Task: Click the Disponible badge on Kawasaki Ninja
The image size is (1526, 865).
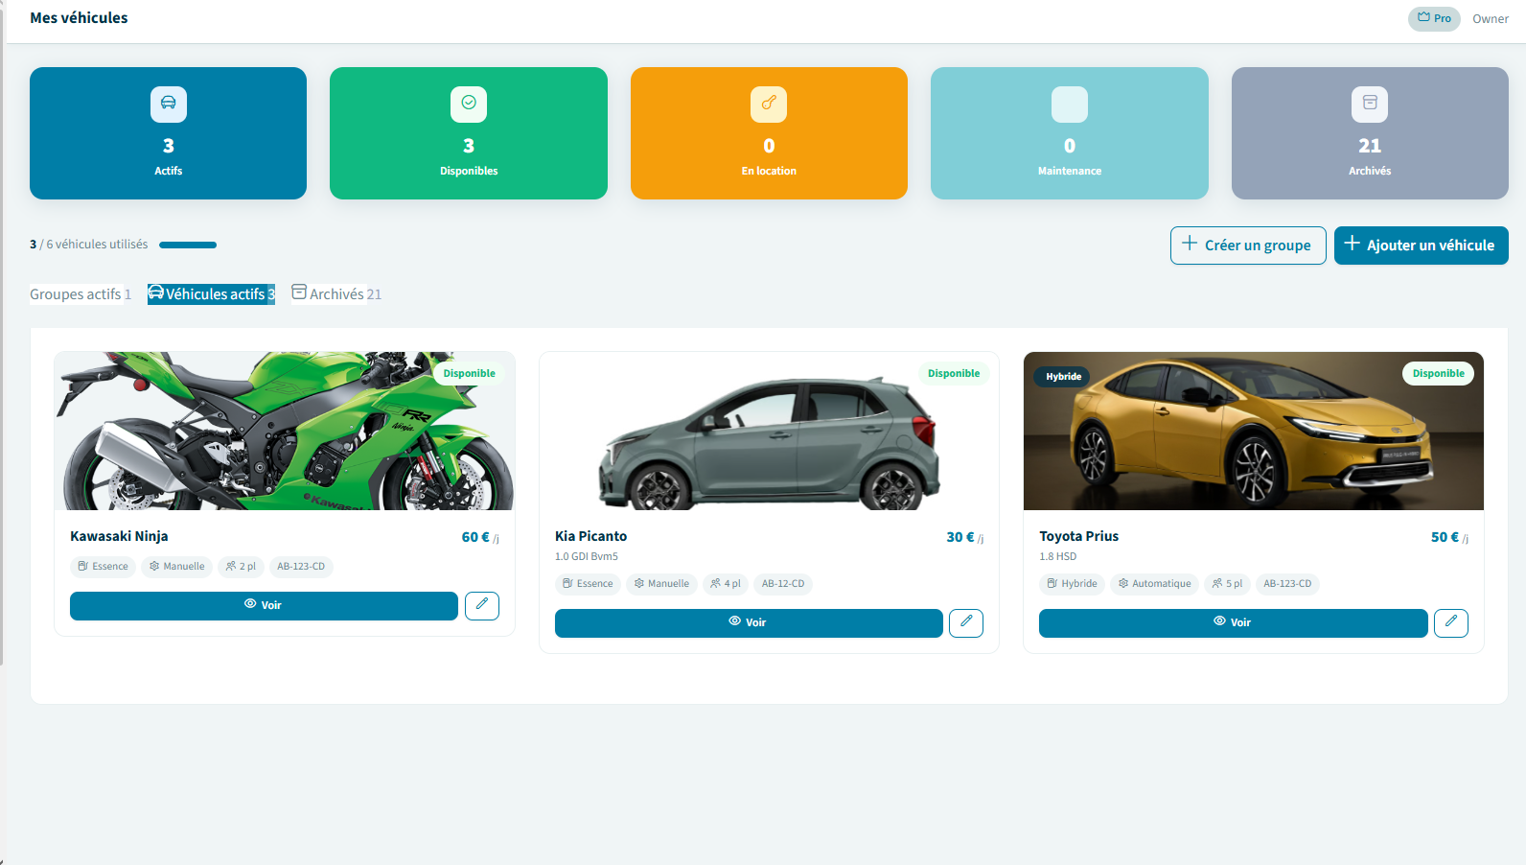Action: [470, 373]
